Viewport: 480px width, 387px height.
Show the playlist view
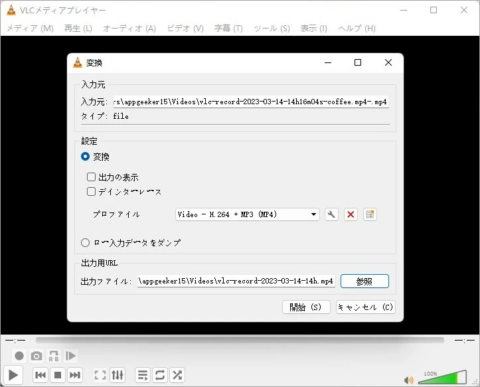pos(143,375)
